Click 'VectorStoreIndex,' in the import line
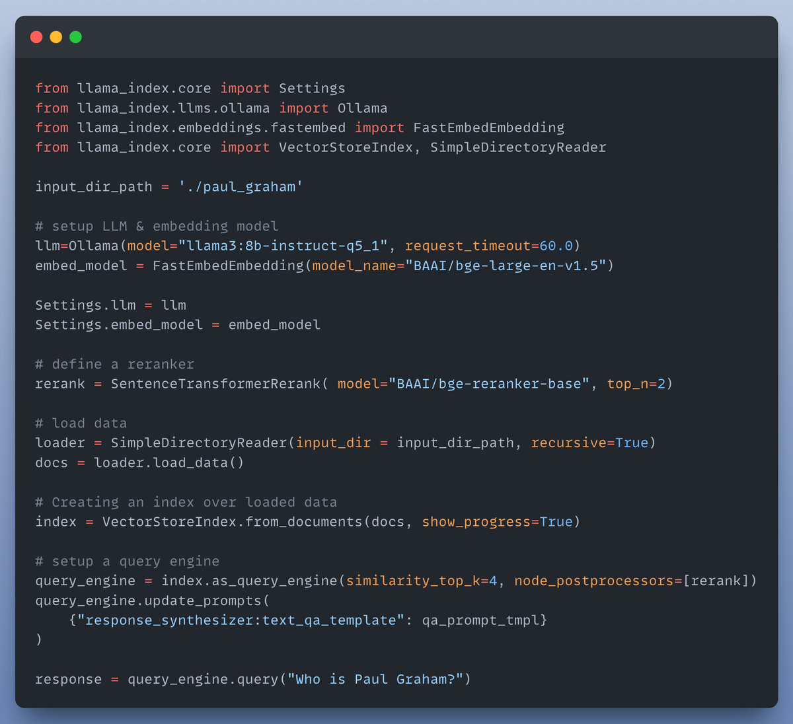The image size is (793, 724). click(x=350, y=147)
